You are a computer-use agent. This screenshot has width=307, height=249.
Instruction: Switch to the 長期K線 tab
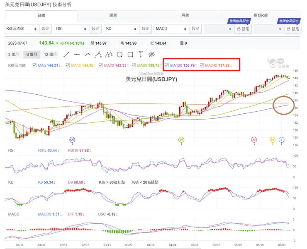point(261,15)
